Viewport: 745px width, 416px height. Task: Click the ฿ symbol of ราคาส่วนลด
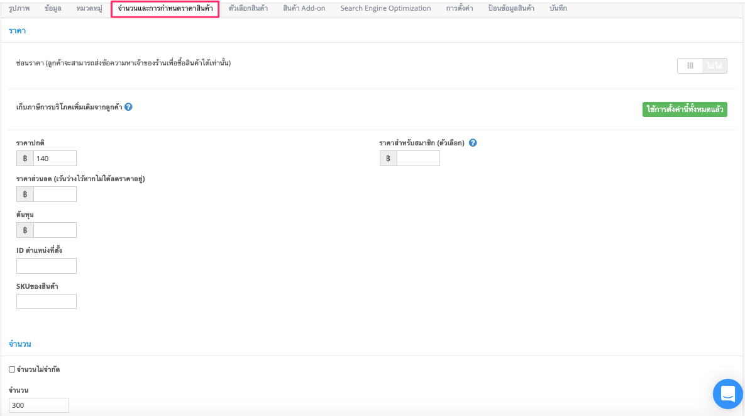pos(25,194)
